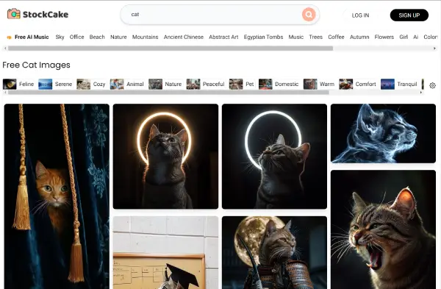Open blue smoke cat image

383,133
